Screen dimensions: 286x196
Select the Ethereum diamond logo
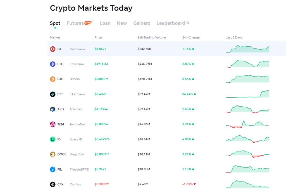53,64
